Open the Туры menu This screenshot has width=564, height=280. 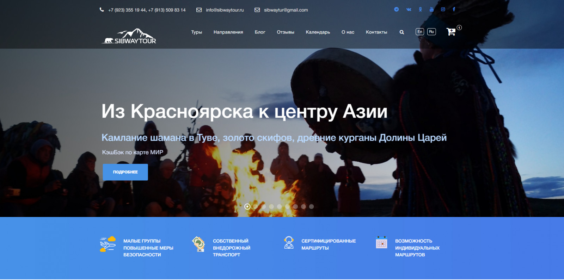(197, 32)
